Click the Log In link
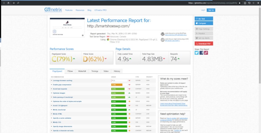The height and width of the screenshot is (133, 261). [x=203, y=10]
